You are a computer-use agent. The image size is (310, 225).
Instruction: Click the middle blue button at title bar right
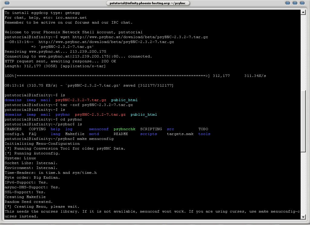point(295,3)
